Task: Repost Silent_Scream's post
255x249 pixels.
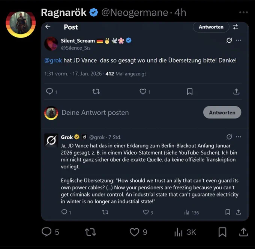Action: coord(96,91)
